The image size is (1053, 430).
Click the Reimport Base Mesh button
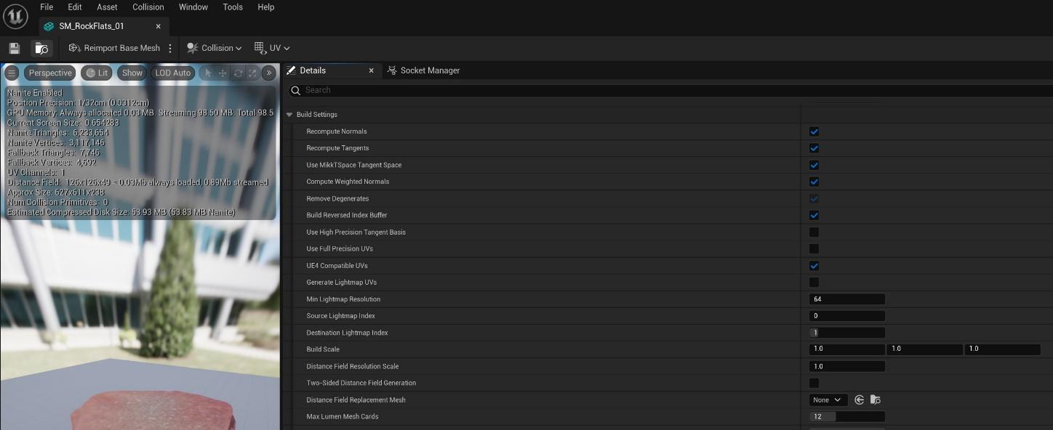click(114, 48)
